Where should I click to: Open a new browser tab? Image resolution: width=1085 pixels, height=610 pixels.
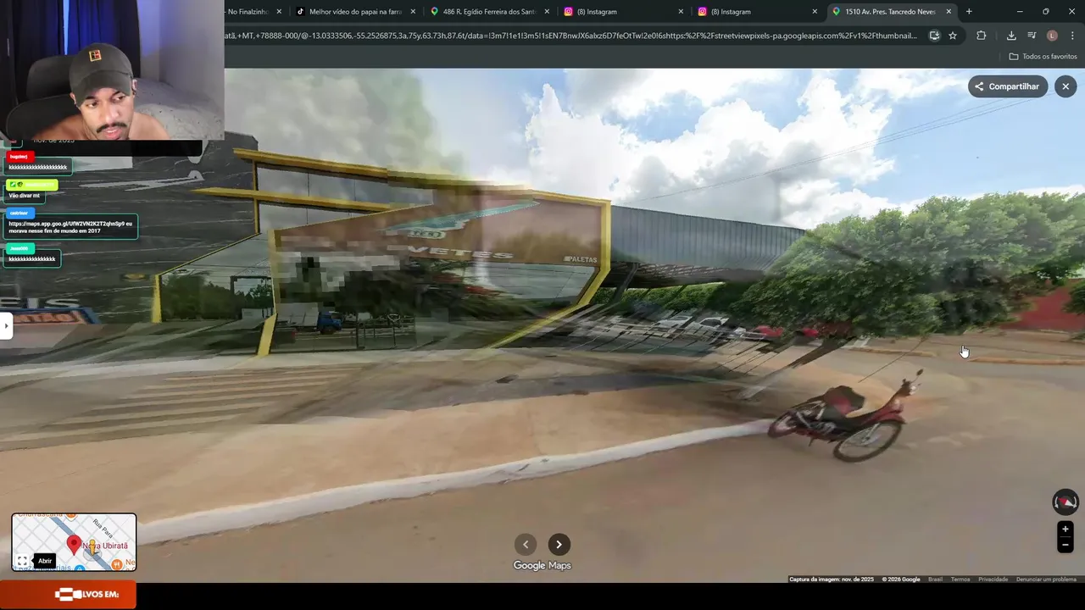point(969,12)
